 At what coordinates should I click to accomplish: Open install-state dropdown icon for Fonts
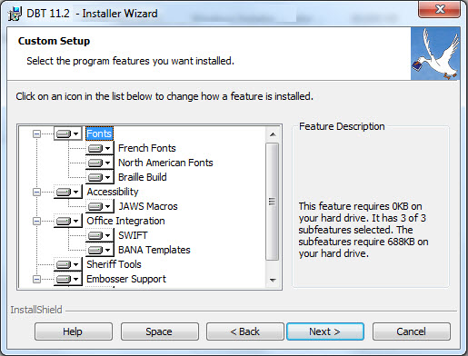(68, 133)
